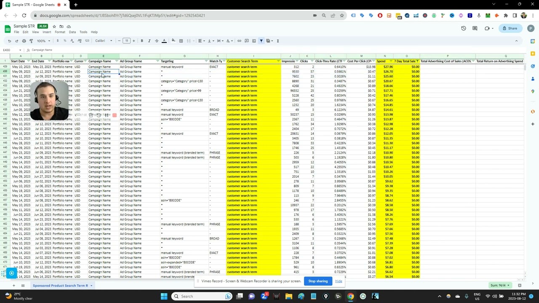Reload the page with browser refresh icon

coord(24,16)
